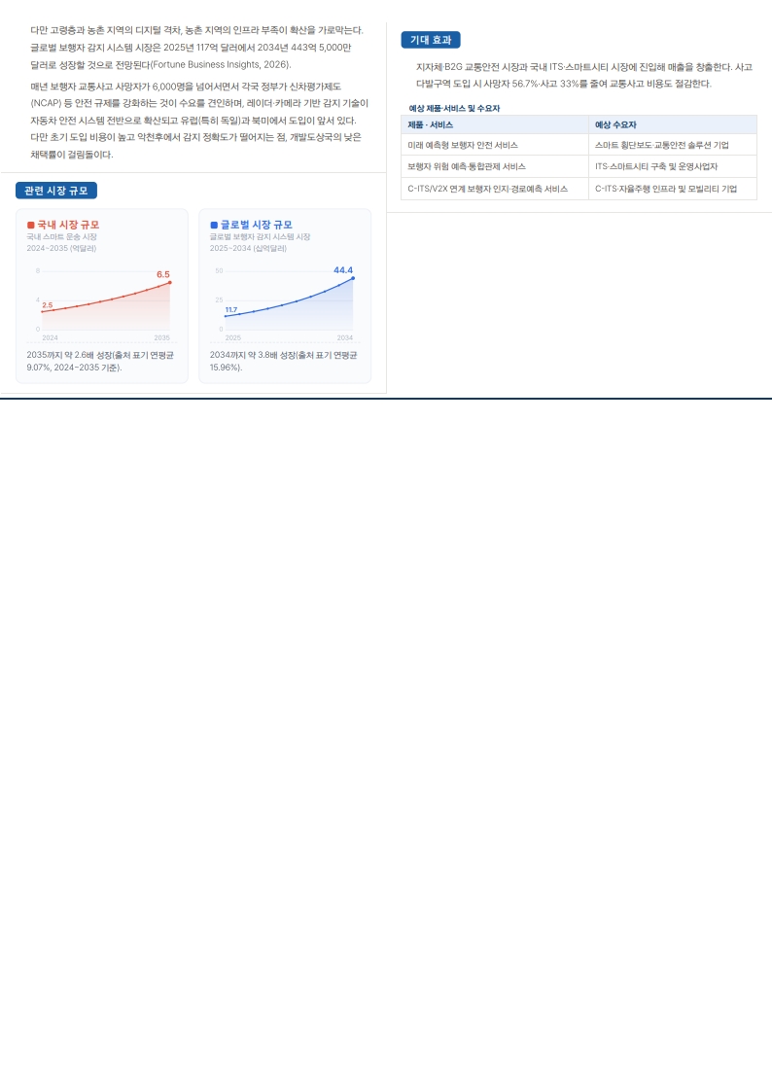Click the blue square beside '글로벌 시장 규모'
Viewport: 772px width, 1091px height.
(x=214, y=225)
